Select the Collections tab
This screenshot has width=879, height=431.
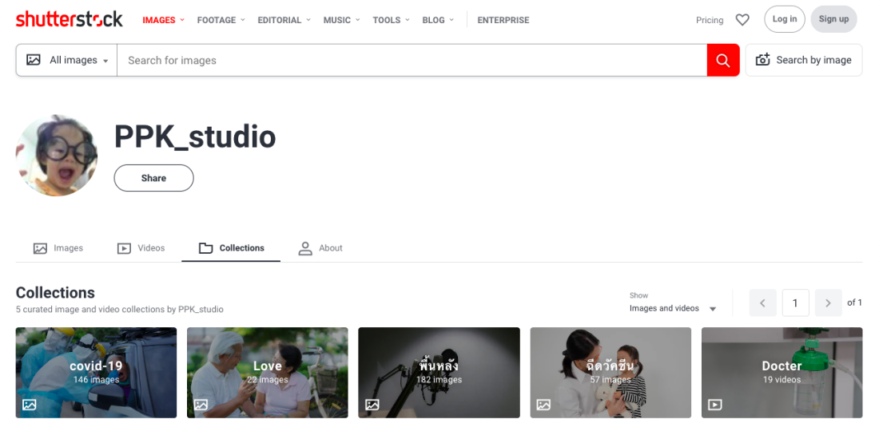[231, 248]
